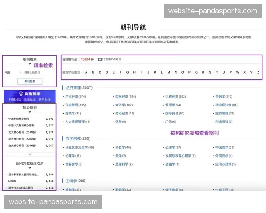Filter by NSSD database
Image resolution: width=266 pixels, height=213 pixels.
tap(12, 181)
